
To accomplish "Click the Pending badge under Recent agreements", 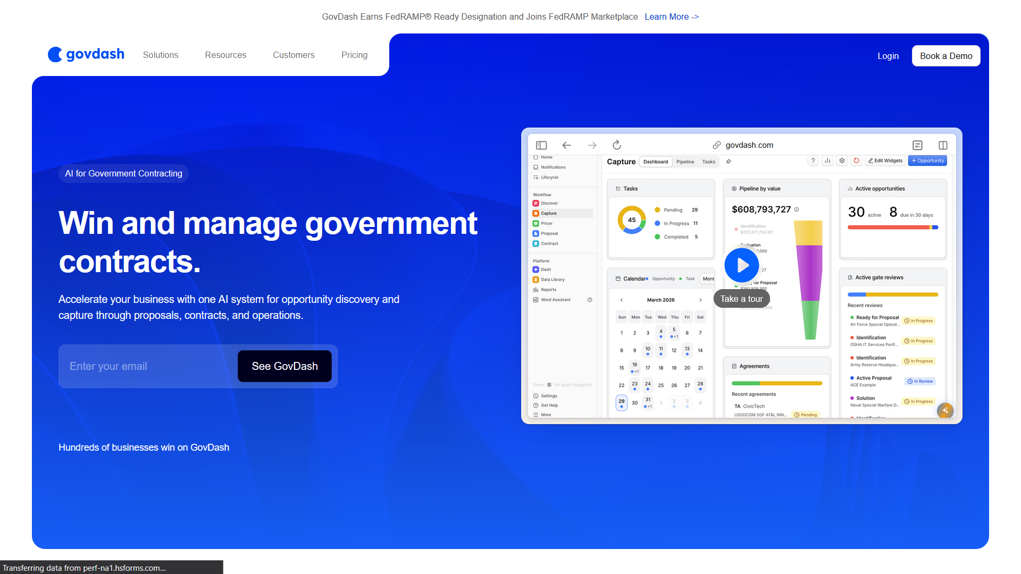I will (806, 415).
